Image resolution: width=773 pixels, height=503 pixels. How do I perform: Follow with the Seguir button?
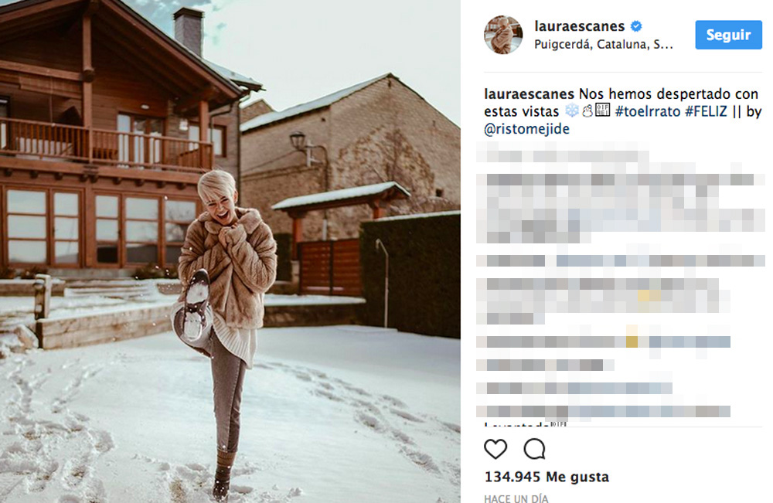tap(729, 35)
